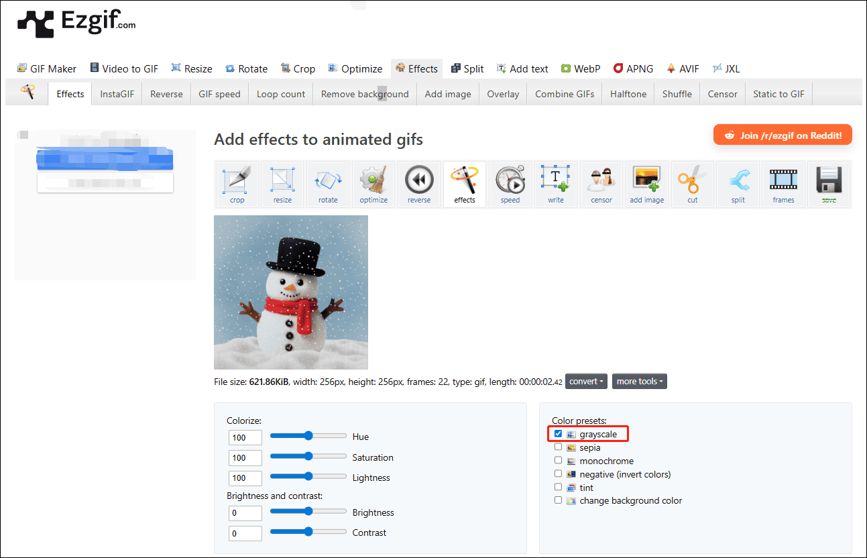Enable negative (invert colors) checkbox
Screen dimensions: 867x558
(x=558, y=473)
